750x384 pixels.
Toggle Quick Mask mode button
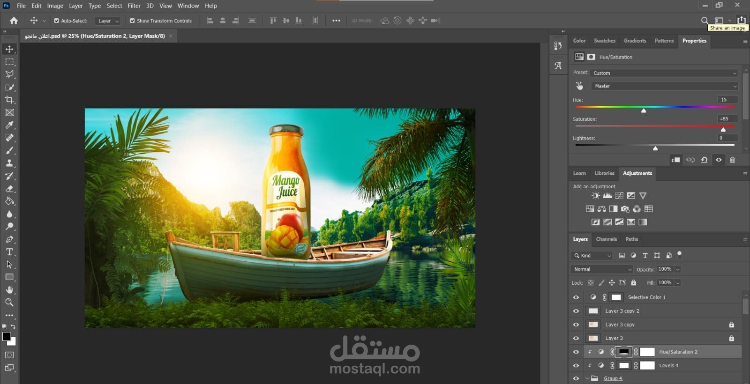click(x=9, y=355)
